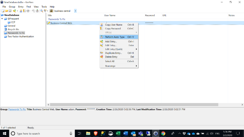The width and height of the screenshot is (244, 137).
Task: Open the quick search dropdown arrow
Action: (x=75, y=11)
